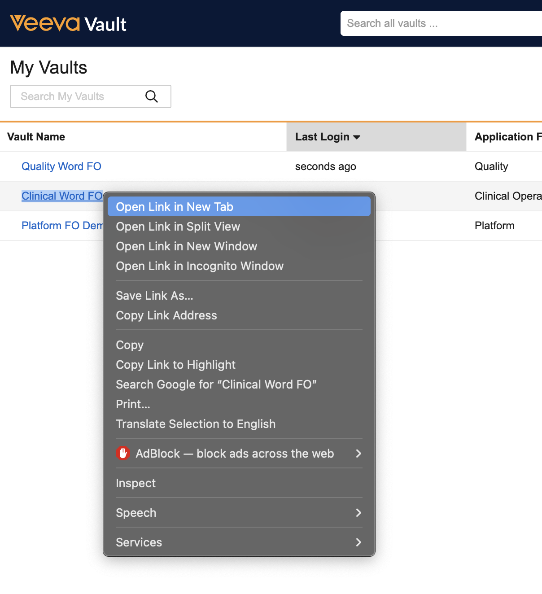The image size is (542, 594).
Task: Click the magnifier icon in My Vaults search
Action: click(x=152, y=96)
